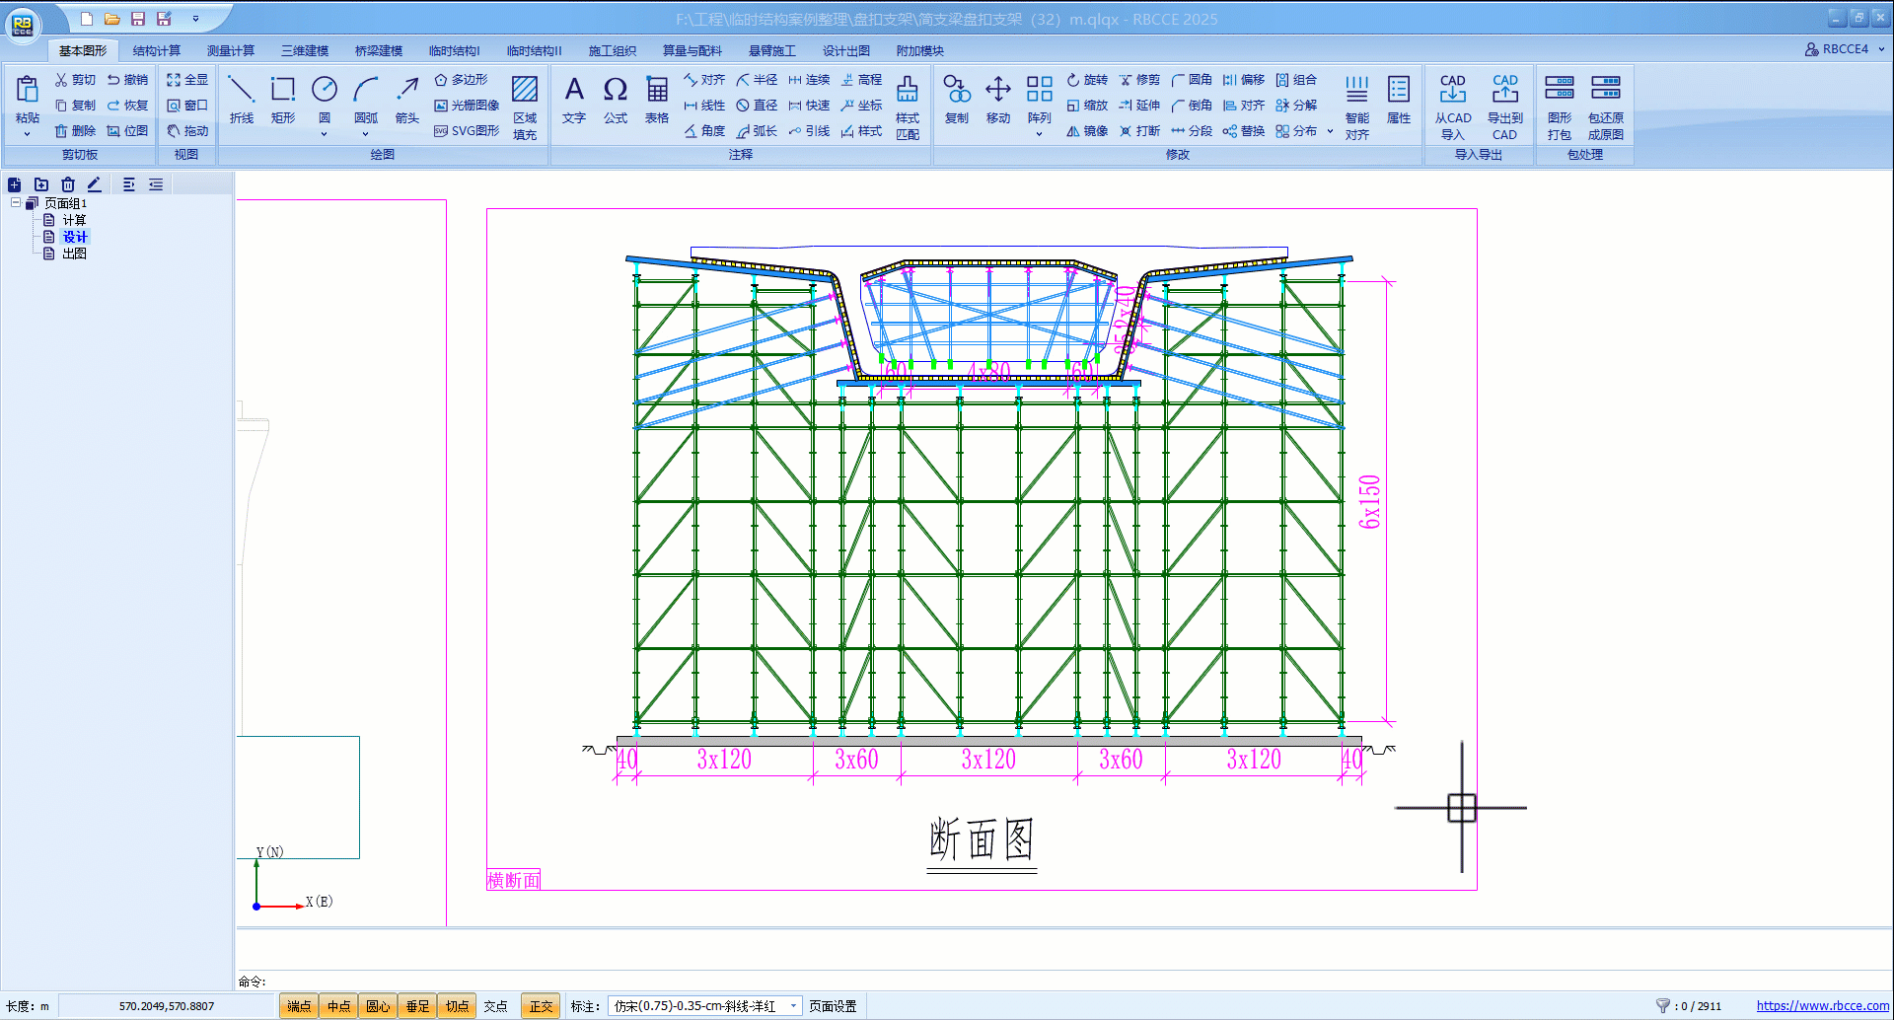Toggle 端点 endpoint snap
The height and width of the screenshot is (1020, 1894).
click(x=299, y=1006)
